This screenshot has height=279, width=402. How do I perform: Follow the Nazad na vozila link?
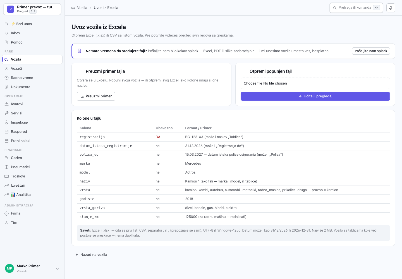91,255
